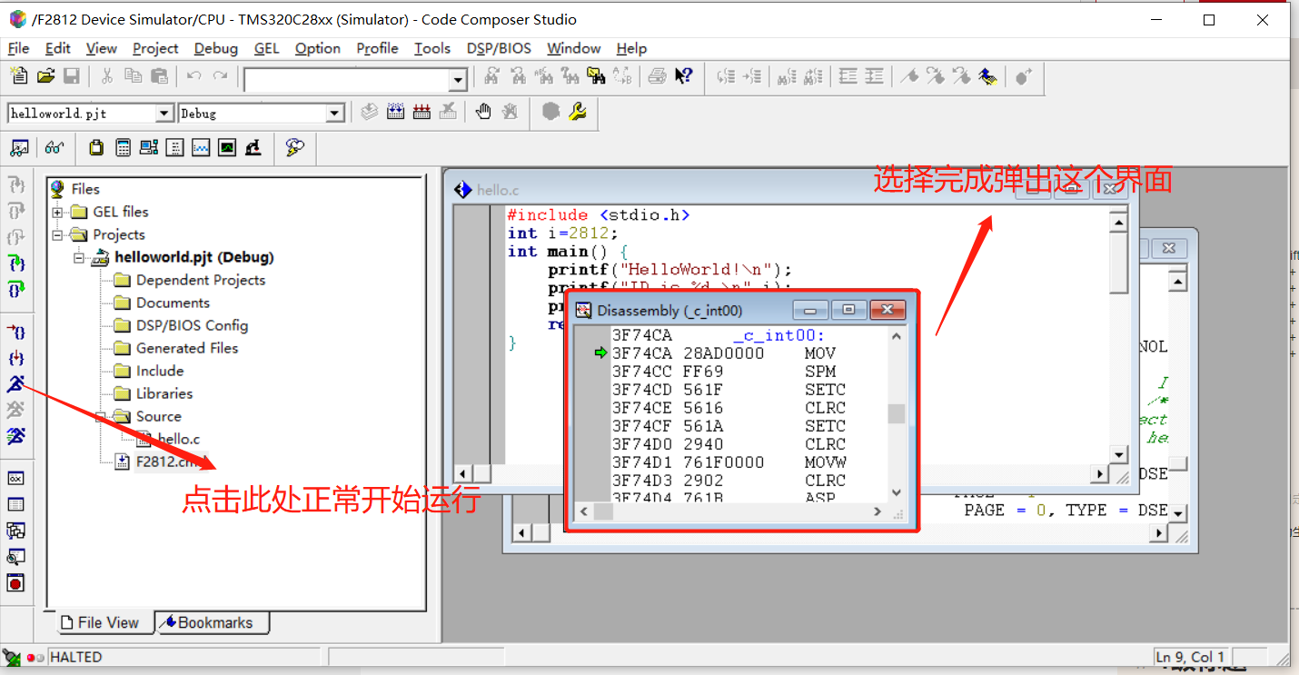Open the GEL menu
The width and height of the screenshot is (1299, 675).
coord(266,48)
